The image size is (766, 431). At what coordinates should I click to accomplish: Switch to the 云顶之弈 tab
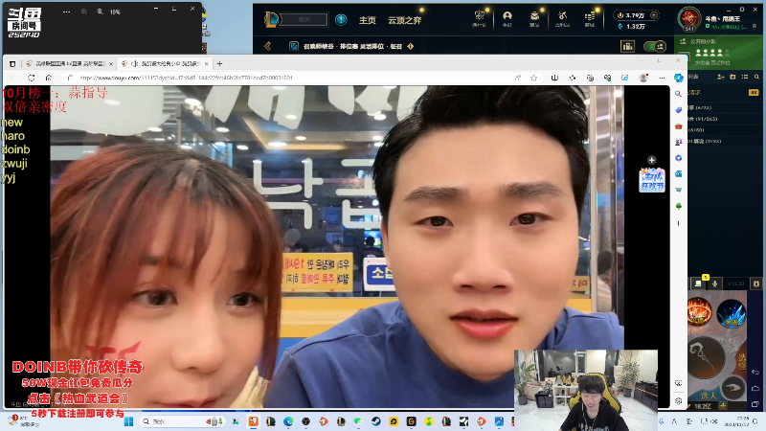404,20
